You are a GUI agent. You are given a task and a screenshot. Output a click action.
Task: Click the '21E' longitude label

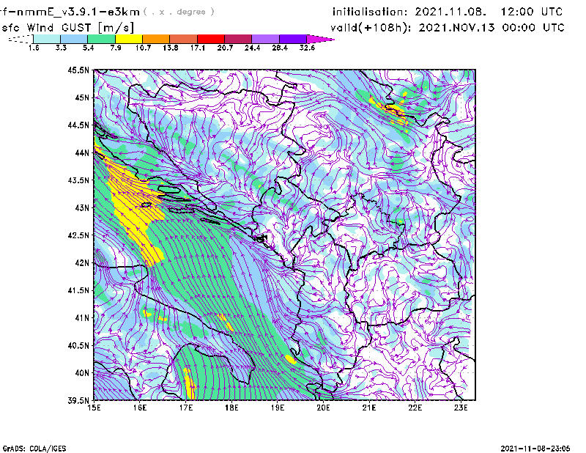[x=369, y=408]
